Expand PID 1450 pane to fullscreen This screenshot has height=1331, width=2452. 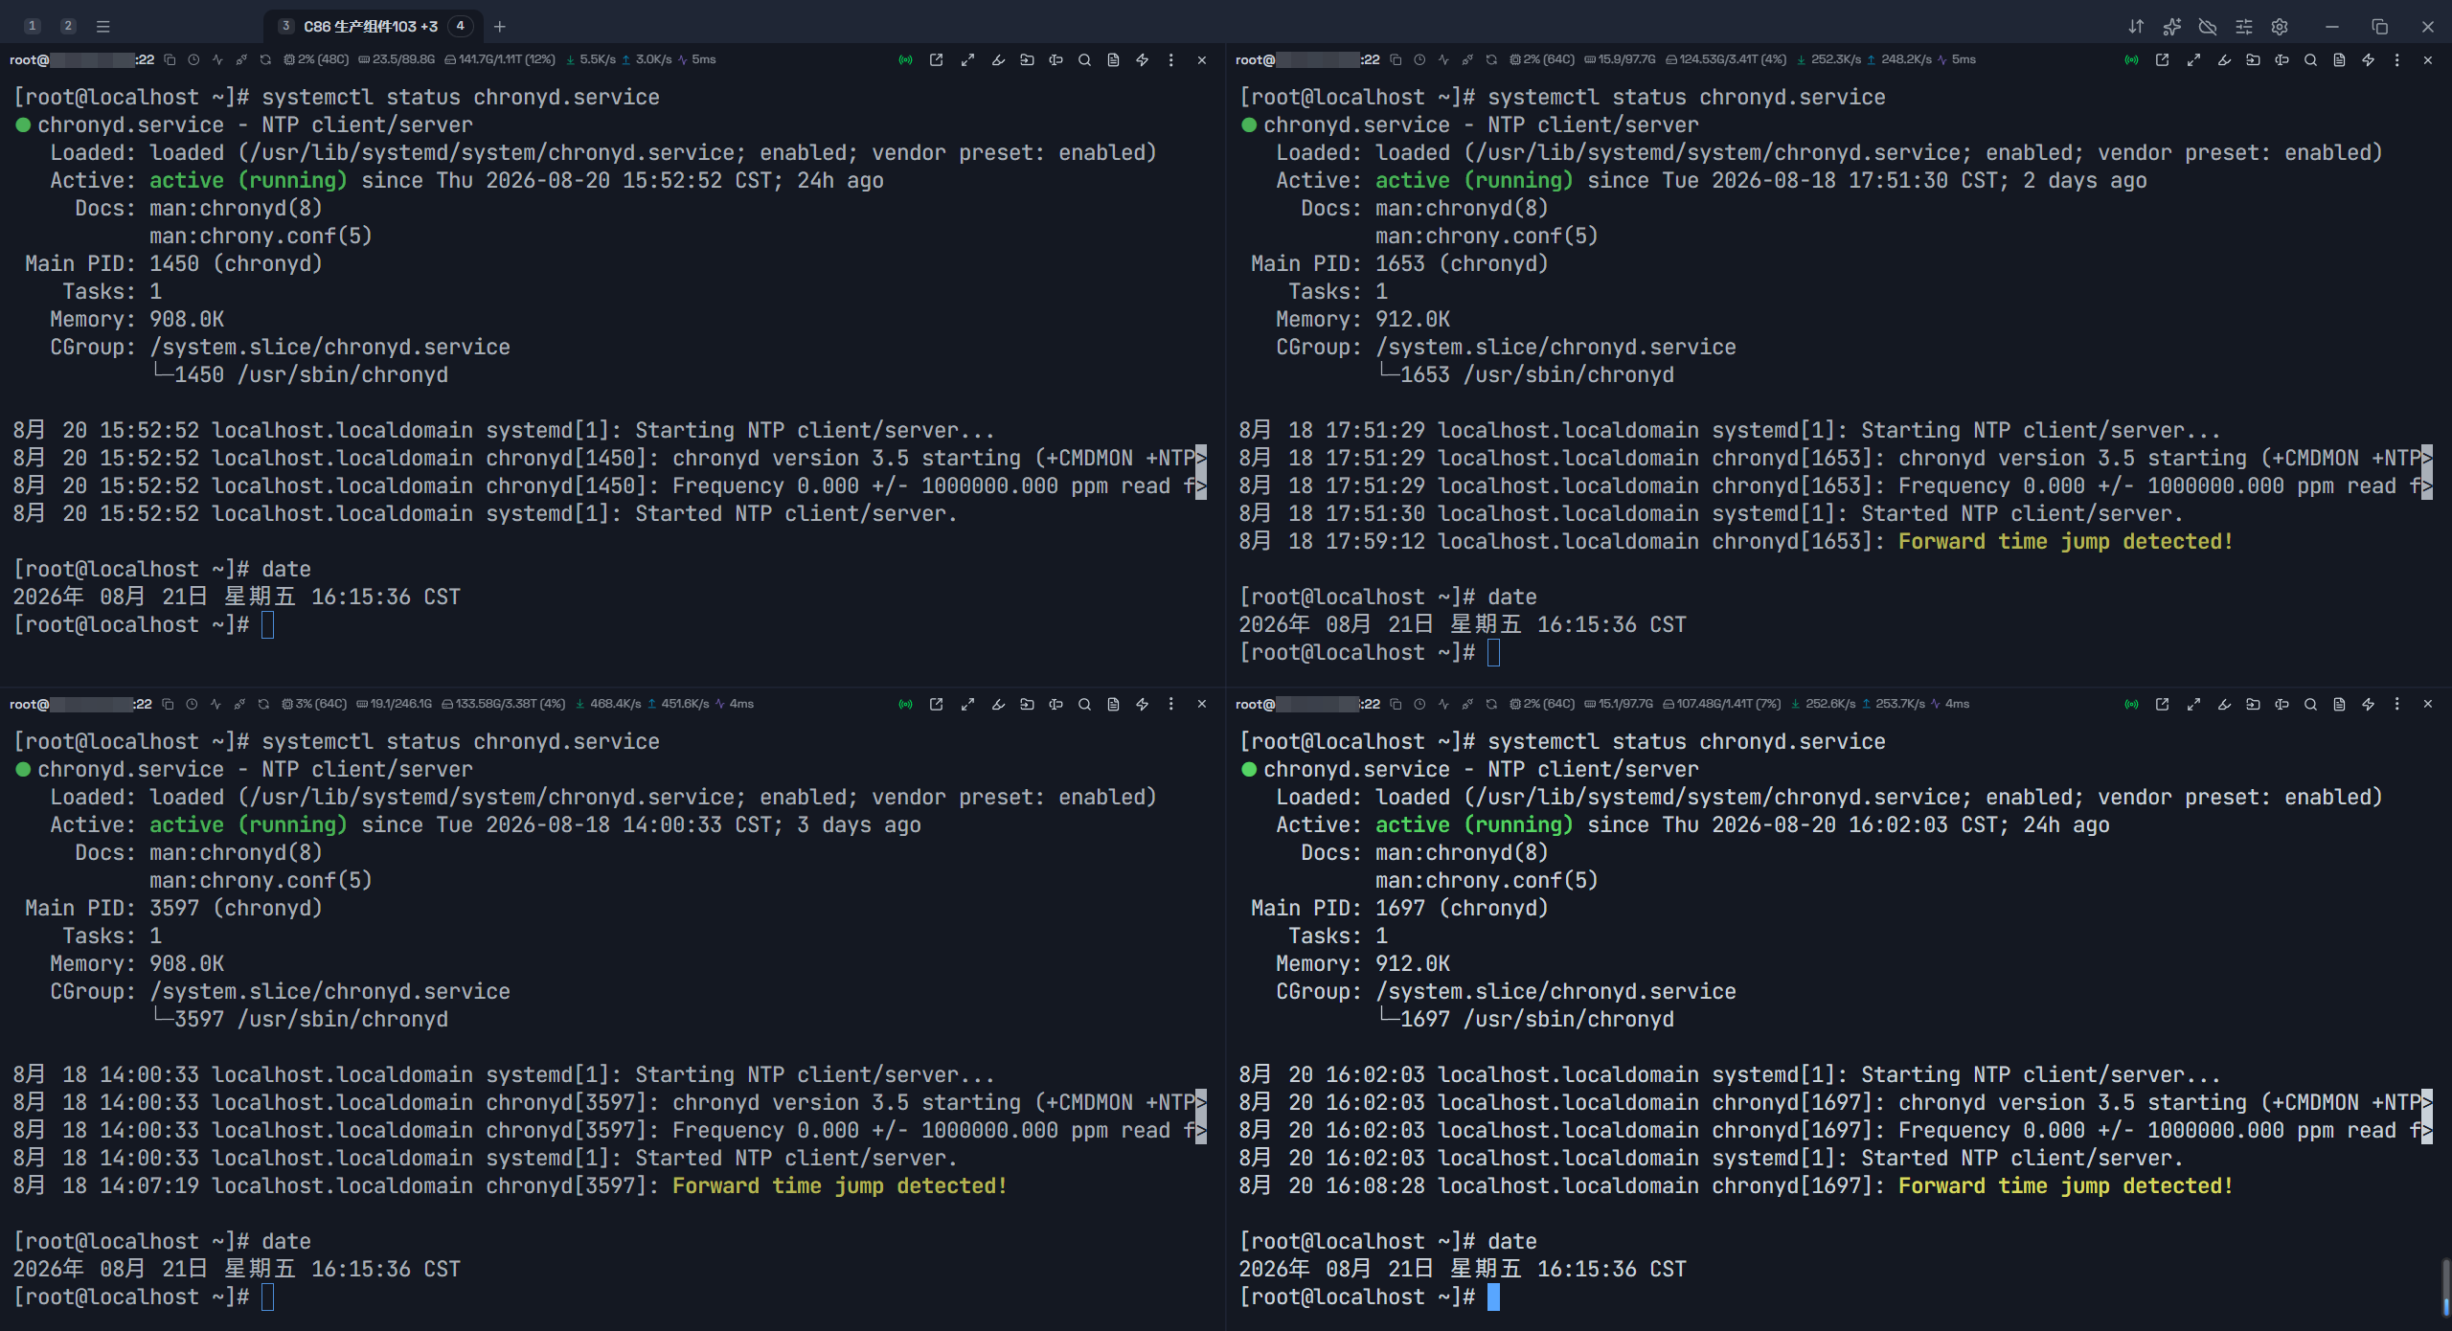968,59
